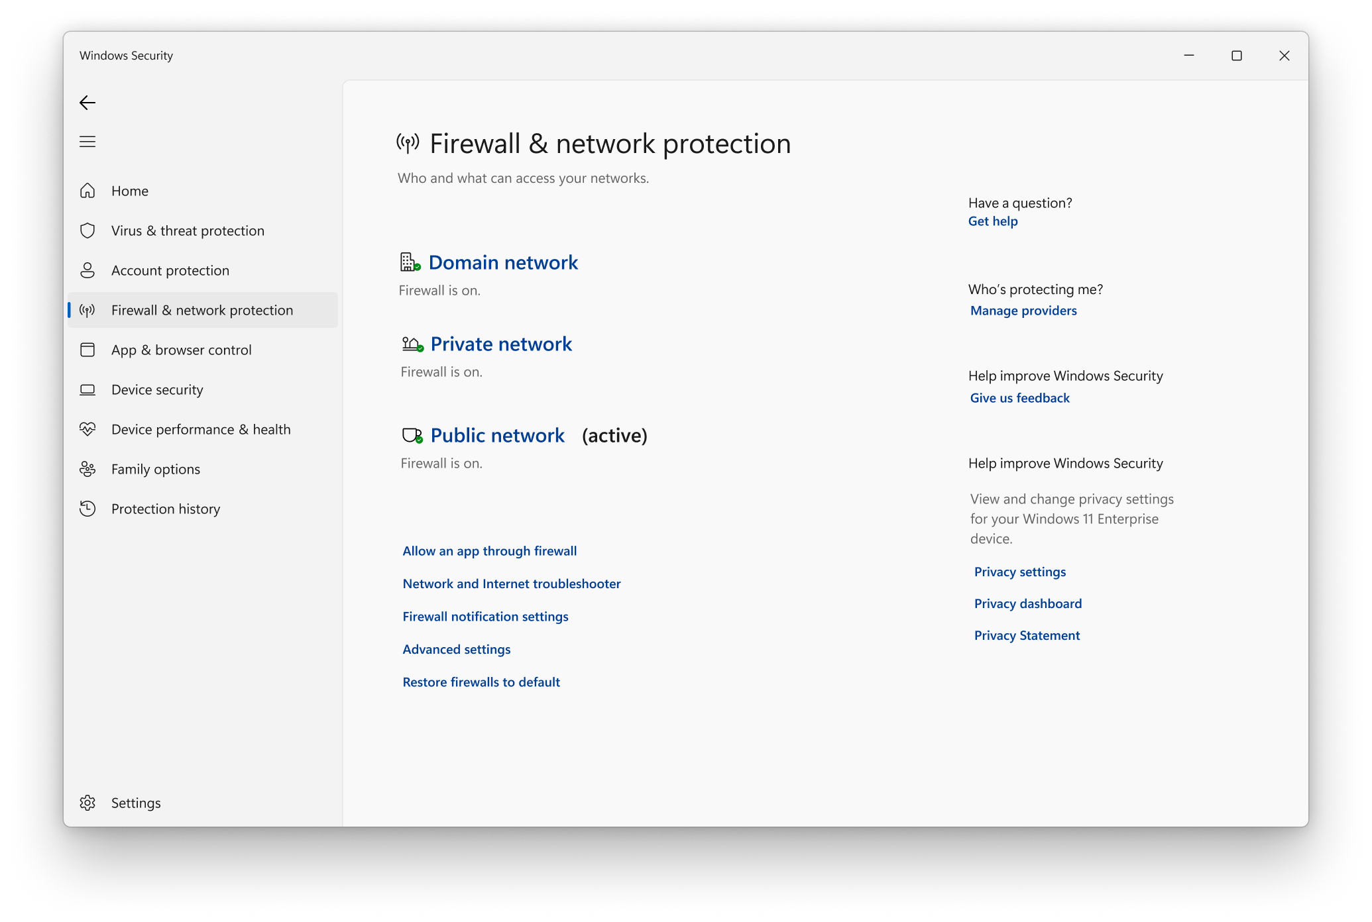Click the Home navigation icon
1372x922 pixels.
[x=89, y=190]
